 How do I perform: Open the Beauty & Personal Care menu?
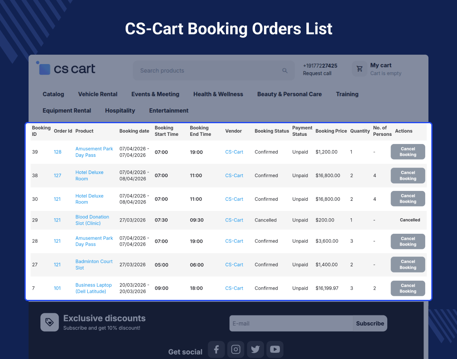289,94
